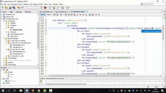
Task: Switch to the LibrosBean.java editor tab
Action: (63, 12)
